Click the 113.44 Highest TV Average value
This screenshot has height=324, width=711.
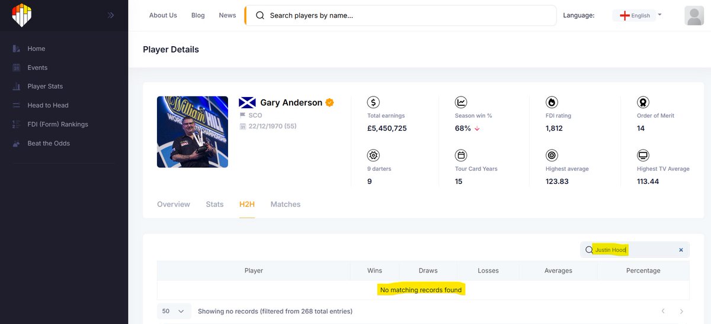[x=648, y=182]
